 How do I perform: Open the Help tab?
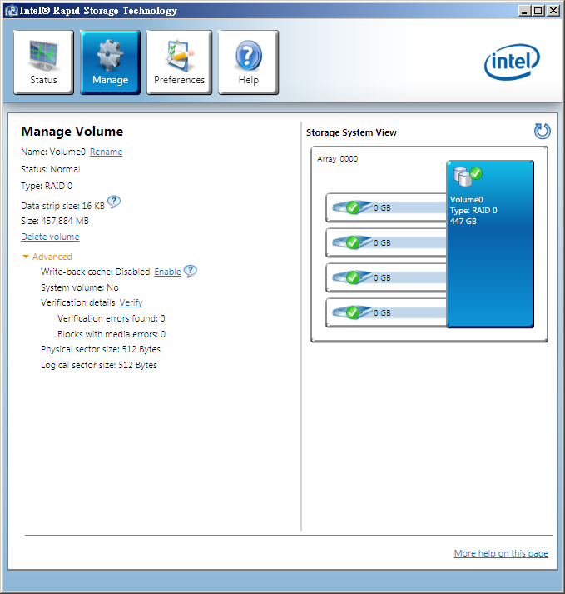point(249,62)
